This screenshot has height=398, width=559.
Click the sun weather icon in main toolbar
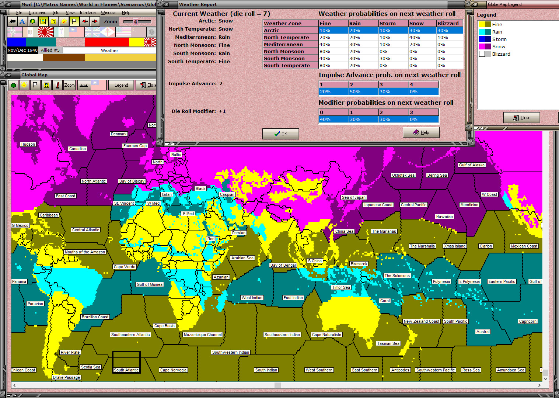pyautogui.click(x=64, y=21)
